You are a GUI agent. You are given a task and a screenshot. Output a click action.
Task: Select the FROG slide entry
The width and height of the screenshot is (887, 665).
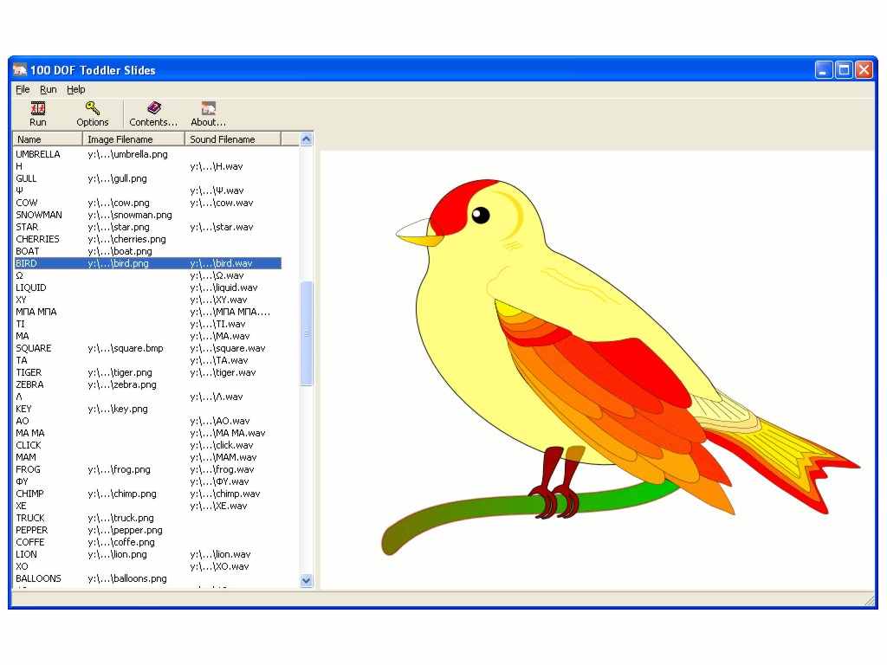147,469
